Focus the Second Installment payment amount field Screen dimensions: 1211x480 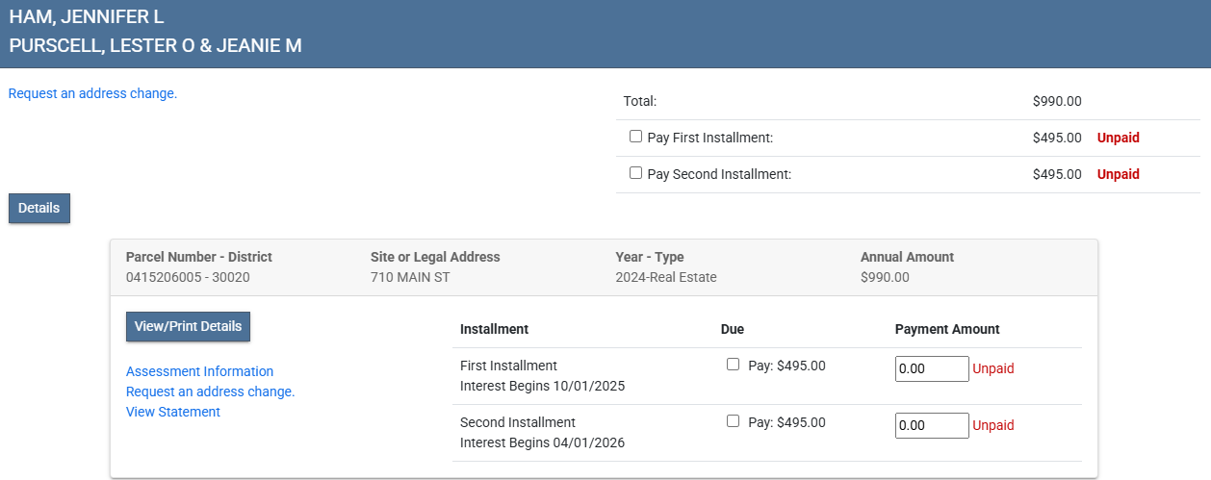click(x=931, y=425)
